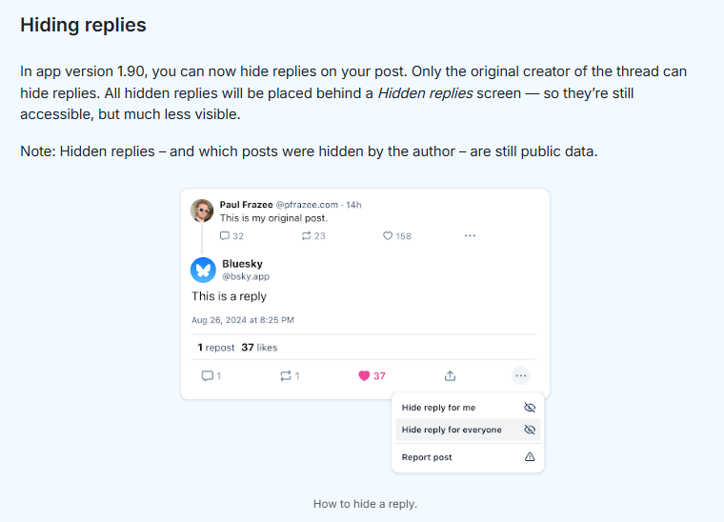Toggle the three-dot menu on the reply
Screen dimensions: 724x522
(520, 376)
